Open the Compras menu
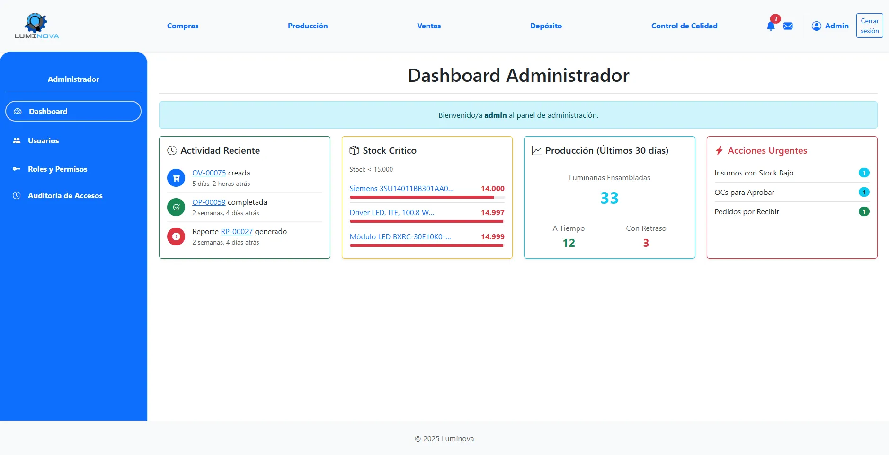Viewport: 889px width, 455px height. point(183,26)
